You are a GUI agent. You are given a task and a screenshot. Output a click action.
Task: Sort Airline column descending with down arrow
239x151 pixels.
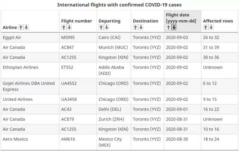pos(26,27)
